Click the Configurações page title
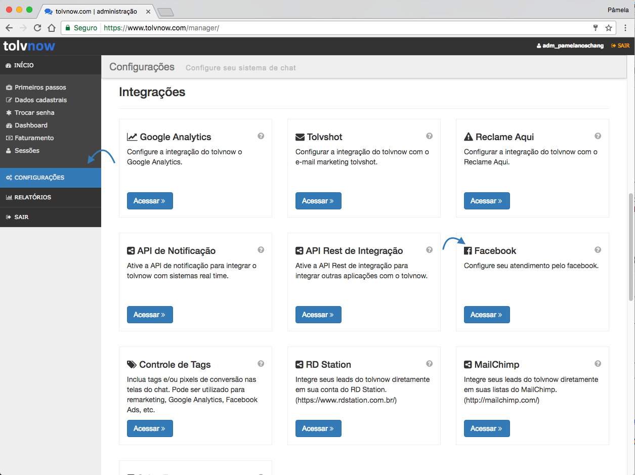 [x=142, y=67]
